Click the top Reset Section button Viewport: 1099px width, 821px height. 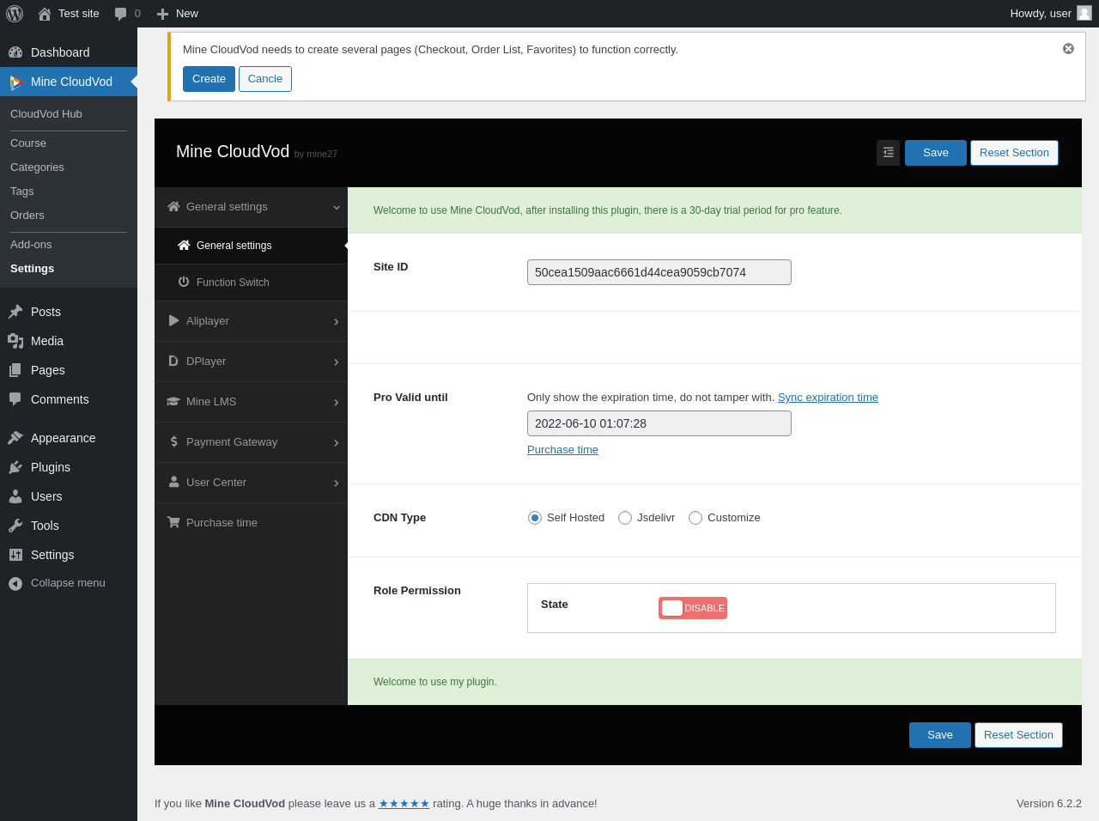pyautogui.click(x=1014, y=153)
